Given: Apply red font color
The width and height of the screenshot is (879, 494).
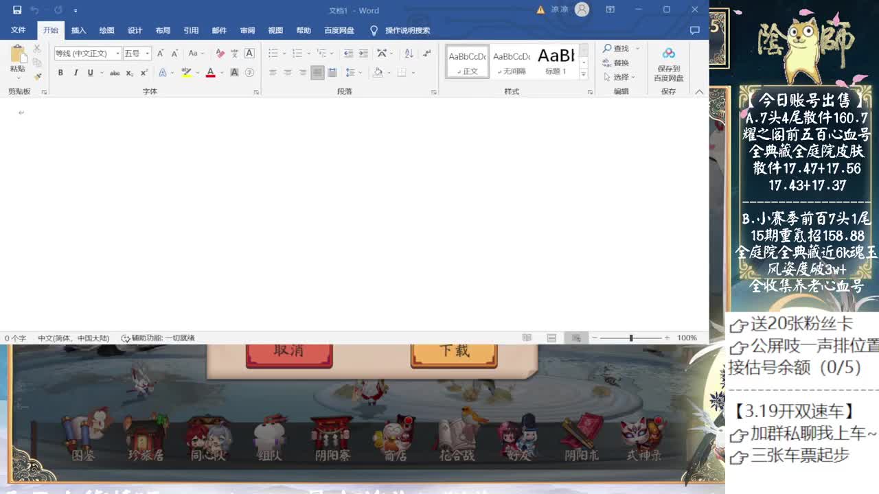Looking at the screenshot, I should [211, 73].
